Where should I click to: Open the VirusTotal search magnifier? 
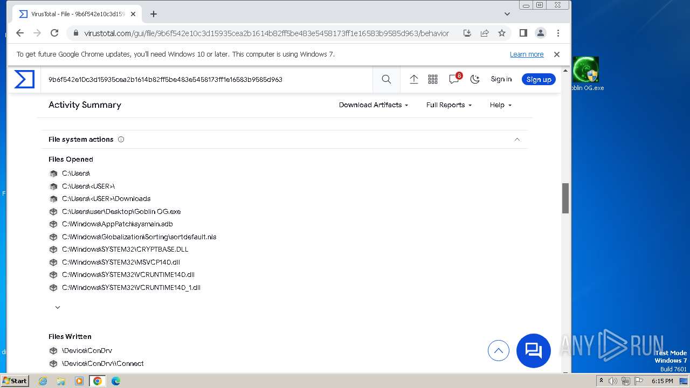coord(387,79)
